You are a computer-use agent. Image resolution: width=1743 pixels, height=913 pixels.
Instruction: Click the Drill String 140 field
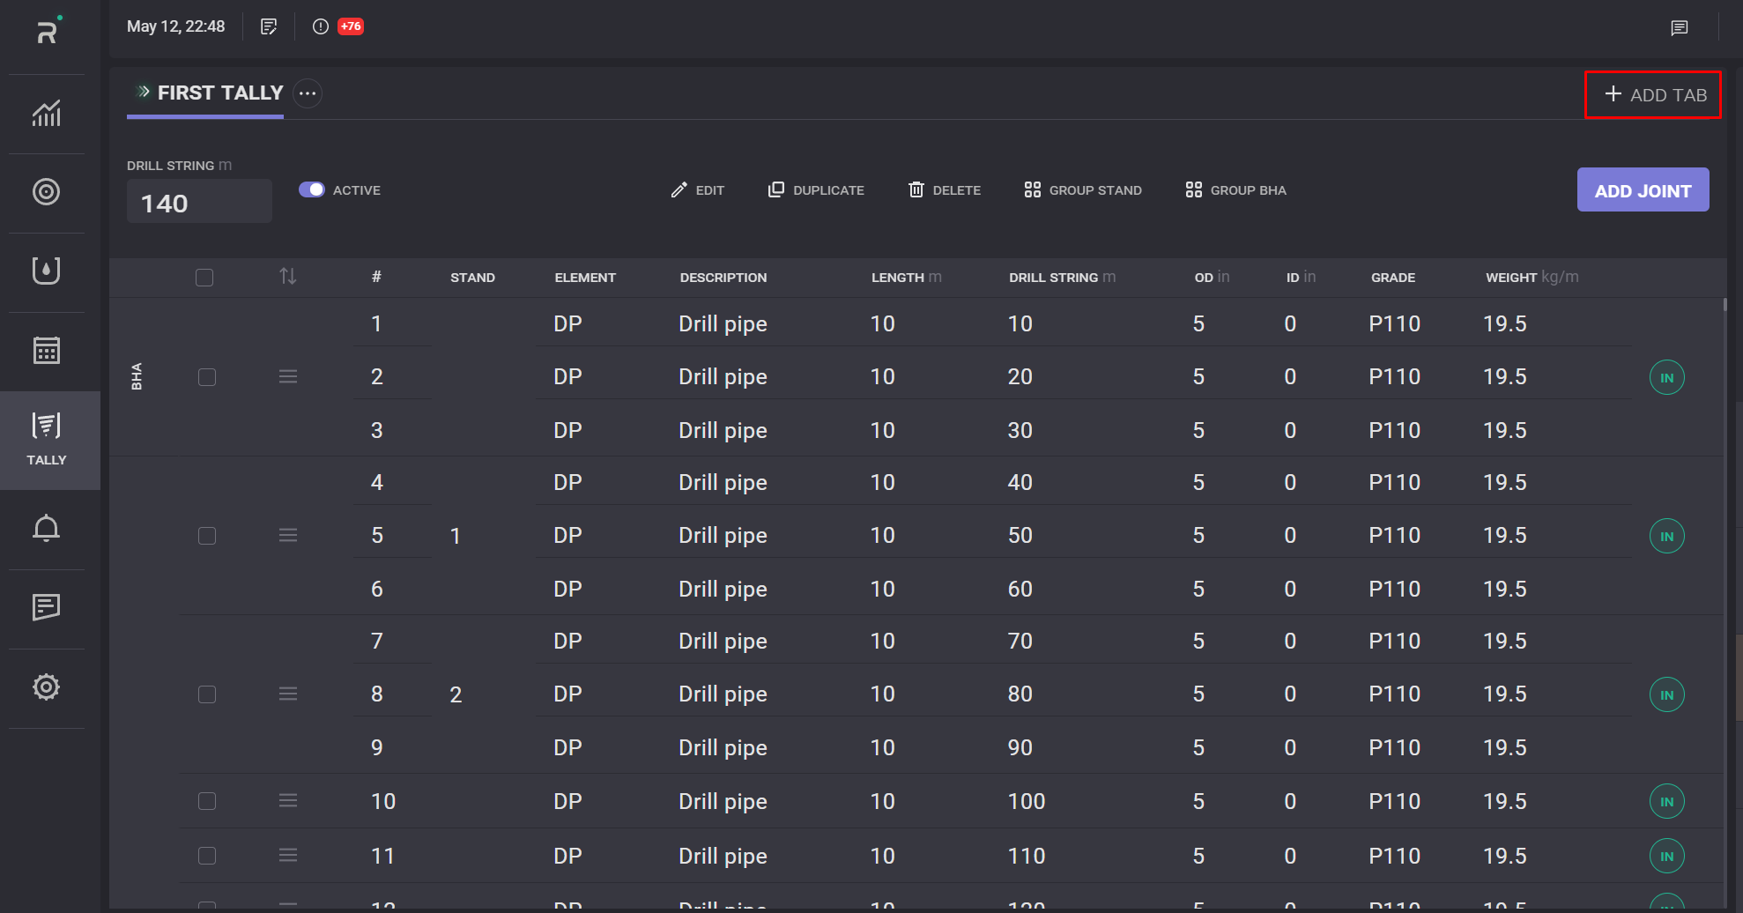[x=199, y=203]
